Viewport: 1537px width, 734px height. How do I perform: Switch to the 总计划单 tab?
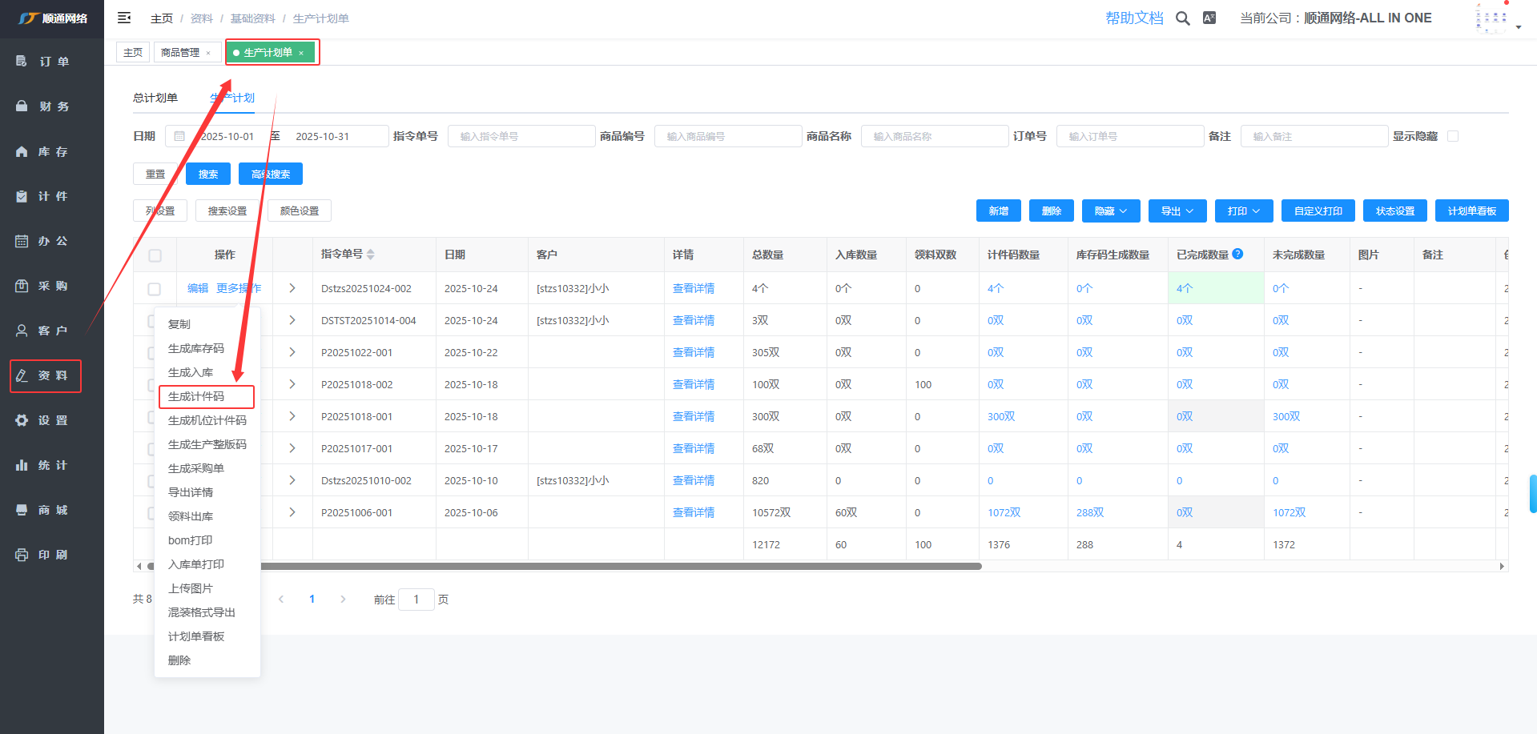coord(155,98)
